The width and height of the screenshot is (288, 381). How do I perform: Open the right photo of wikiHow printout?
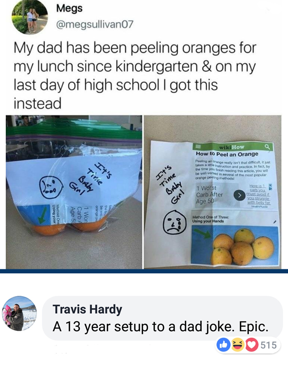click(213, 192)
